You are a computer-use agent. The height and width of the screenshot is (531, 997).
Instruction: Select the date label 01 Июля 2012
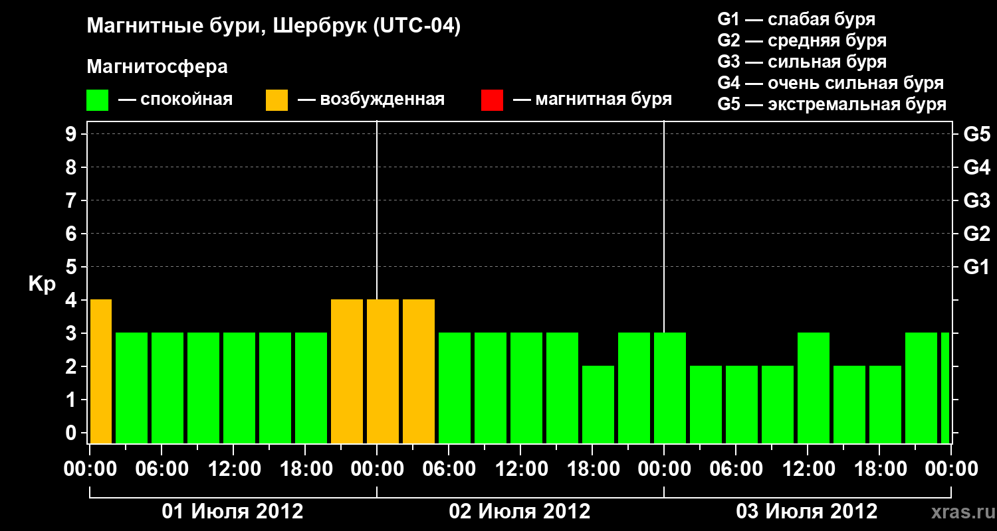pos(233,512)
